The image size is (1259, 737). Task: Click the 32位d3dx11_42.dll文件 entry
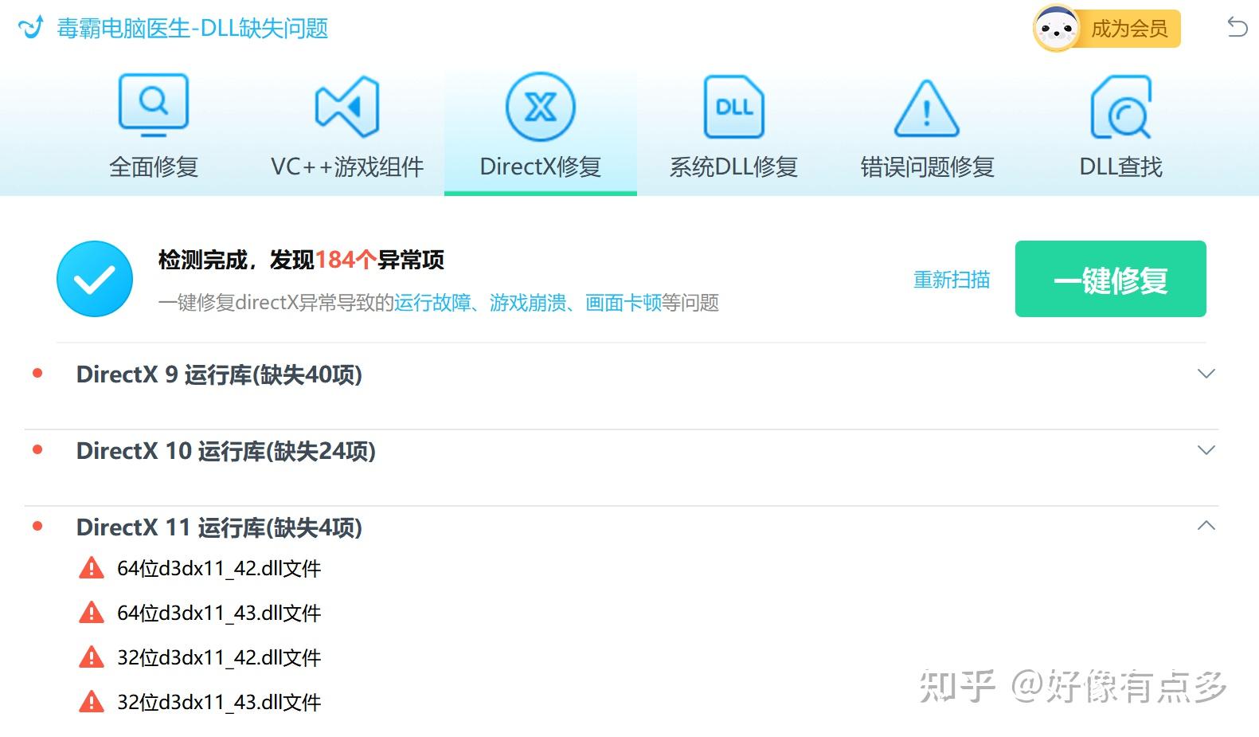[x=219, y=657]
